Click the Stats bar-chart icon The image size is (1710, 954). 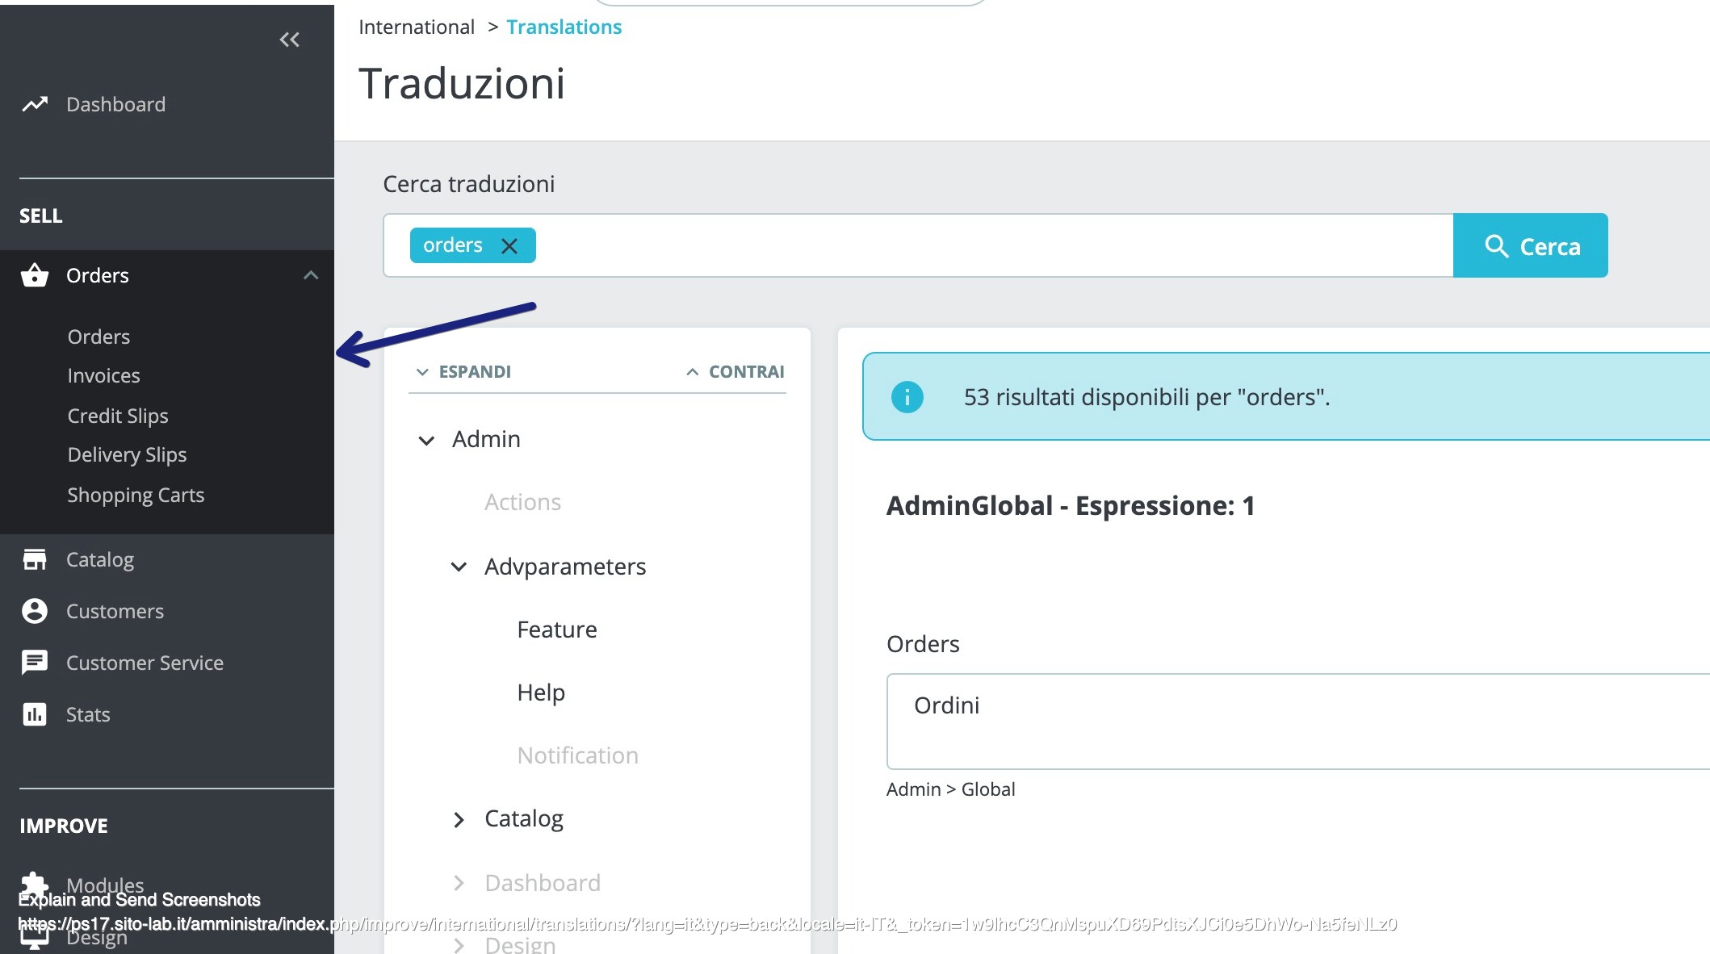(34, 714)
